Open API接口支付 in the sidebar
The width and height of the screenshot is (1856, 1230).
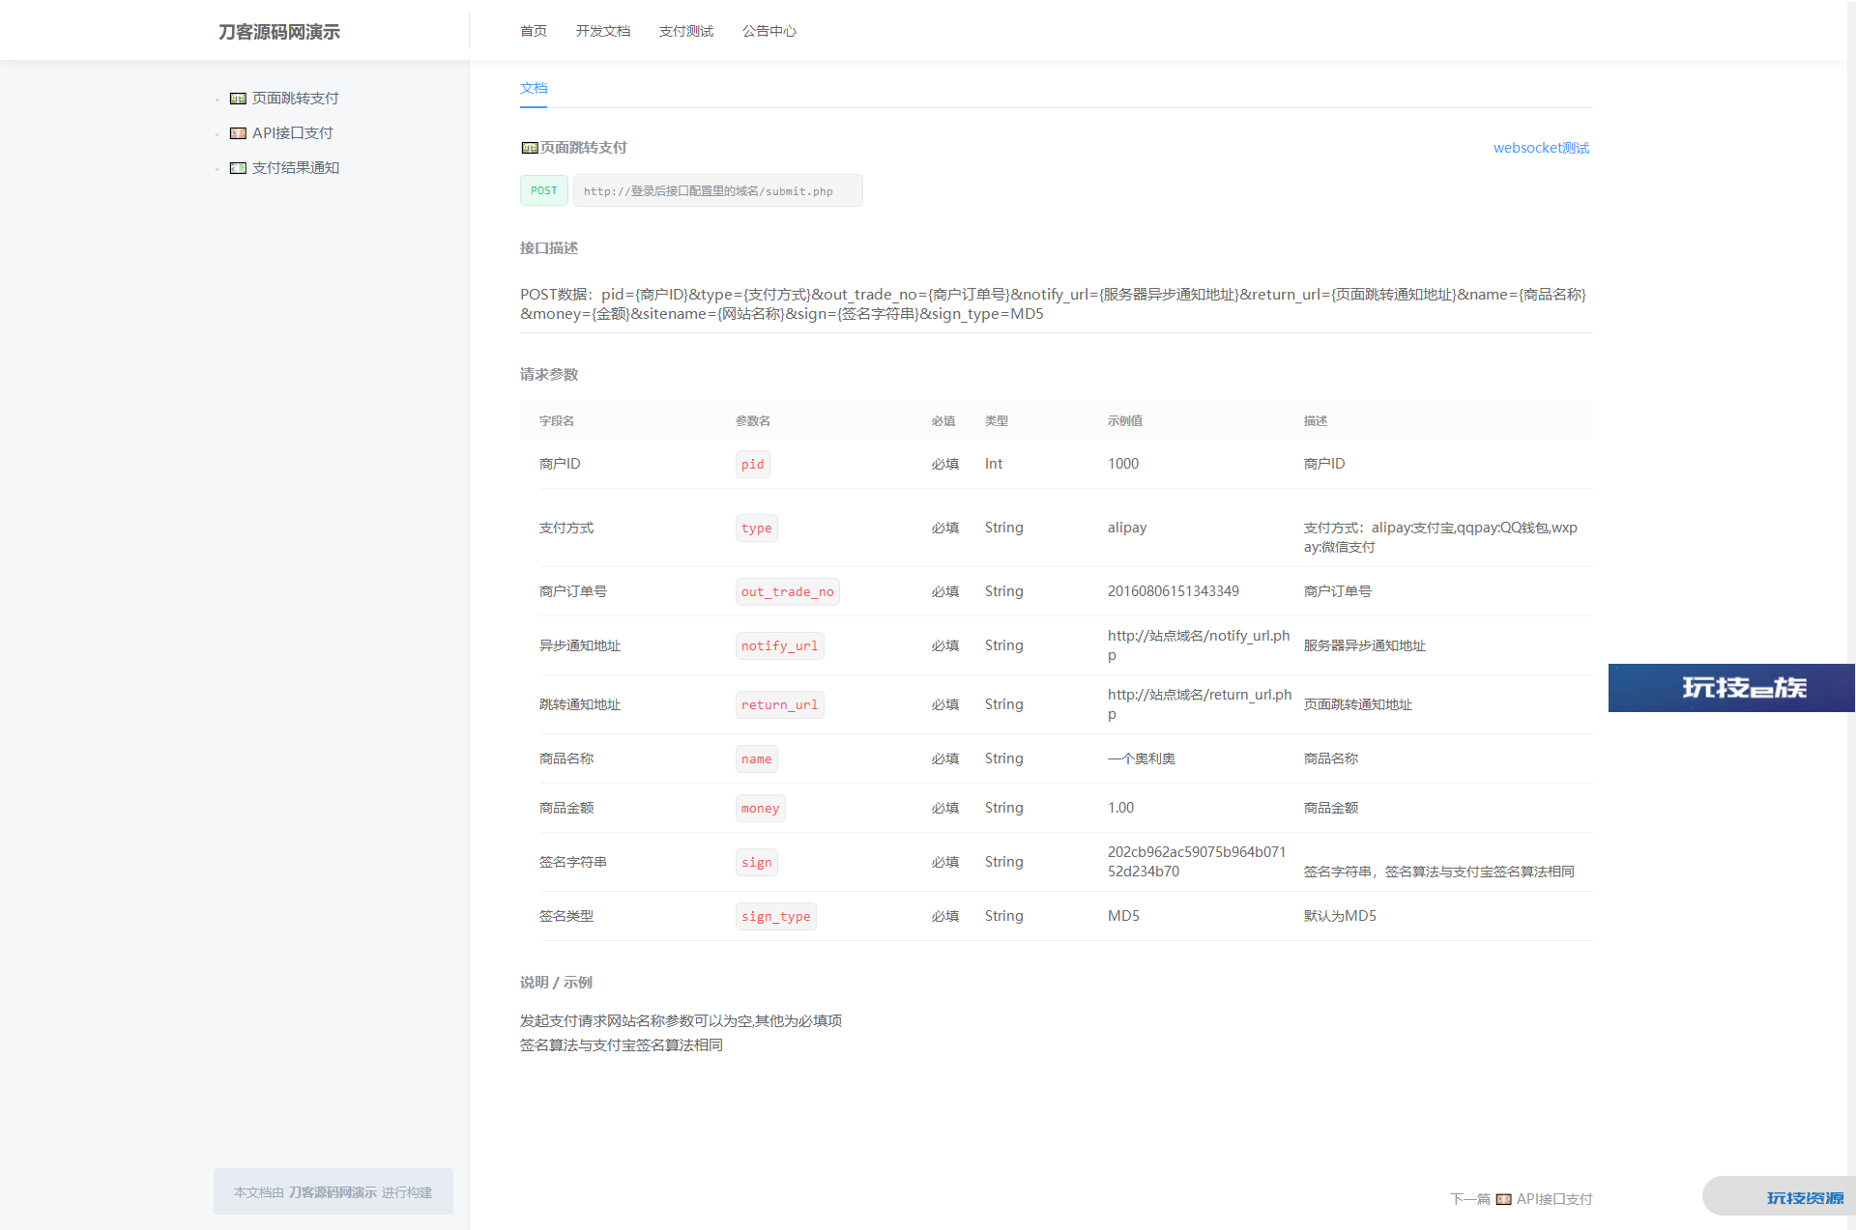(292, 133)
